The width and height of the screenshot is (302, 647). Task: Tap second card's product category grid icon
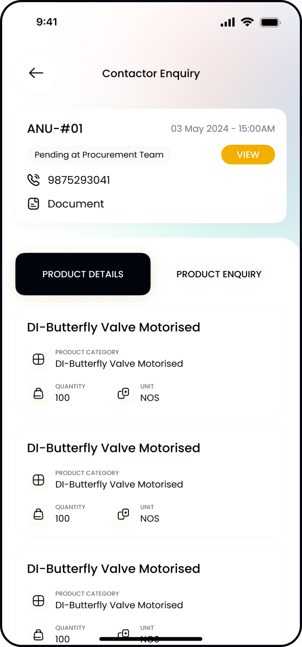pos(38,480)
